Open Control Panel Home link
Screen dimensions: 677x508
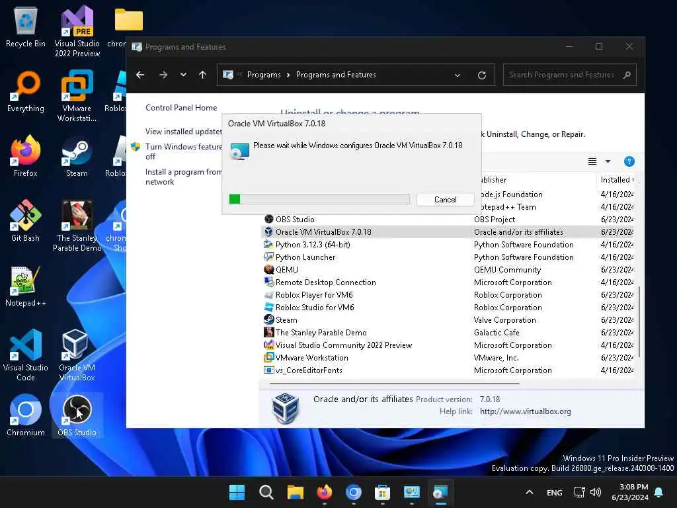[181, 108]
